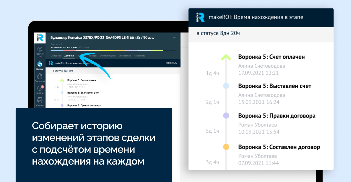Viewport: 351px width, 182px height.
Task: Click date 10.09.2021 15:54
Action: coord(259,132)
